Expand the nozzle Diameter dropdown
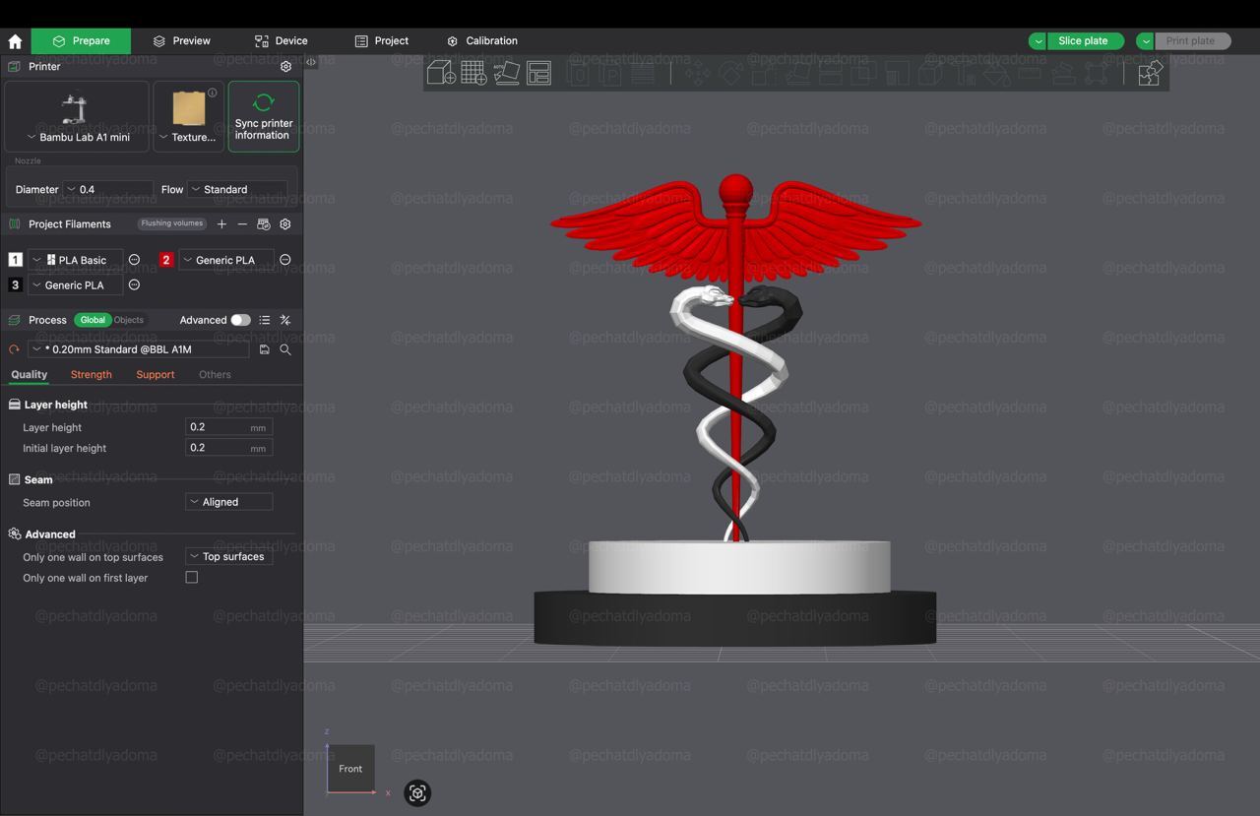Image resolution: width=1260 pixels, height=816 pixels. (108, 189)
